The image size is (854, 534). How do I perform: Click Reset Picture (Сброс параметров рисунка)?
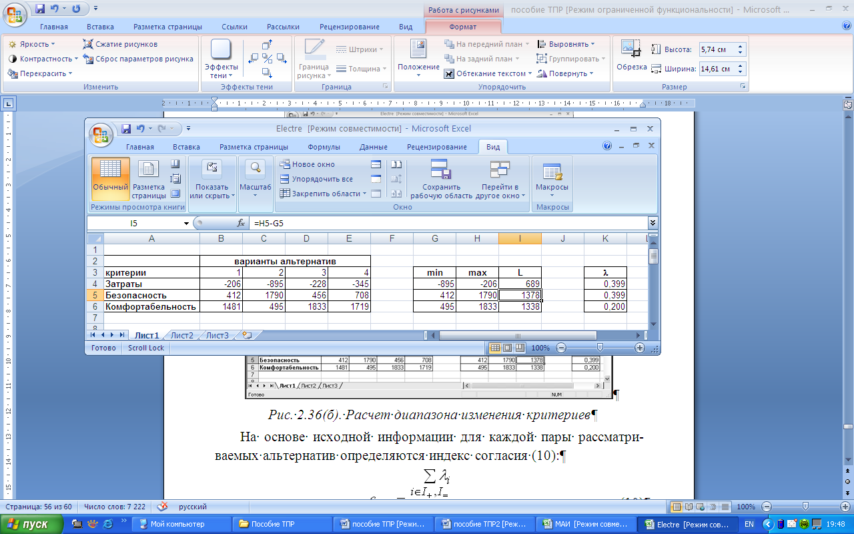(138, 59)
